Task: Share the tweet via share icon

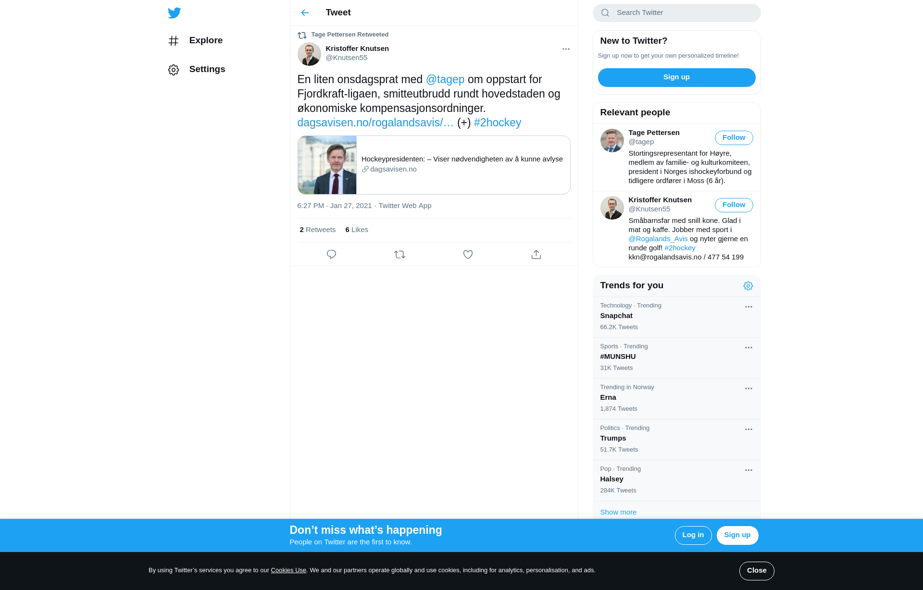Action: point(536,255)
